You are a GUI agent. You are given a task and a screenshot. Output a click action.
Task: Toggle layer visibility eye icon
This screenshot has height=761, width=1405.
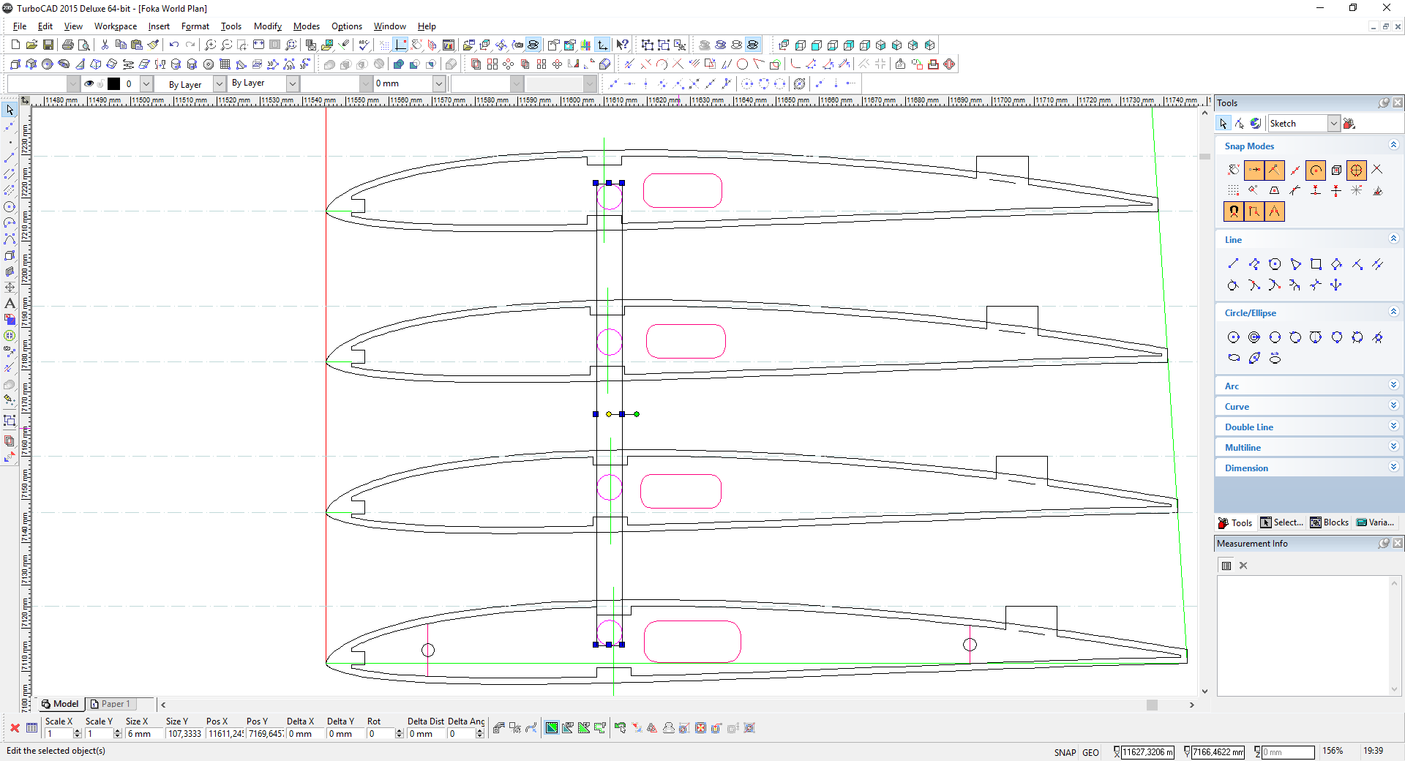tap(89, 83)
